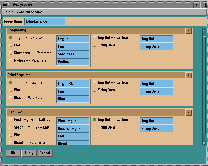Click the Group Name field EdgeEnhance
Image resolution: width=208 pixels, height=166 pixels.
point(44,21)
